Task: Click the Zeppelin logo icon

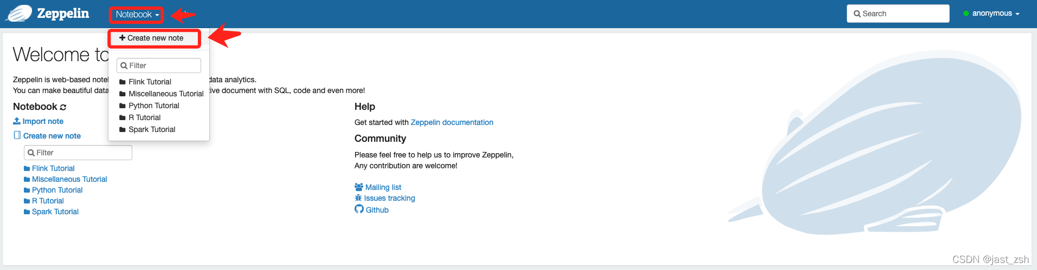Action: click(x=19, y=13)
